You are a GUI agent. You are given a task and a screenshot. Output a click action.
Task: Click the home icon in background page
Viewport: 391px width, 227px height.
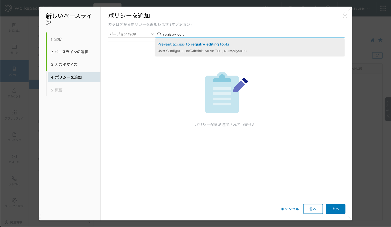tap(373, 40)
